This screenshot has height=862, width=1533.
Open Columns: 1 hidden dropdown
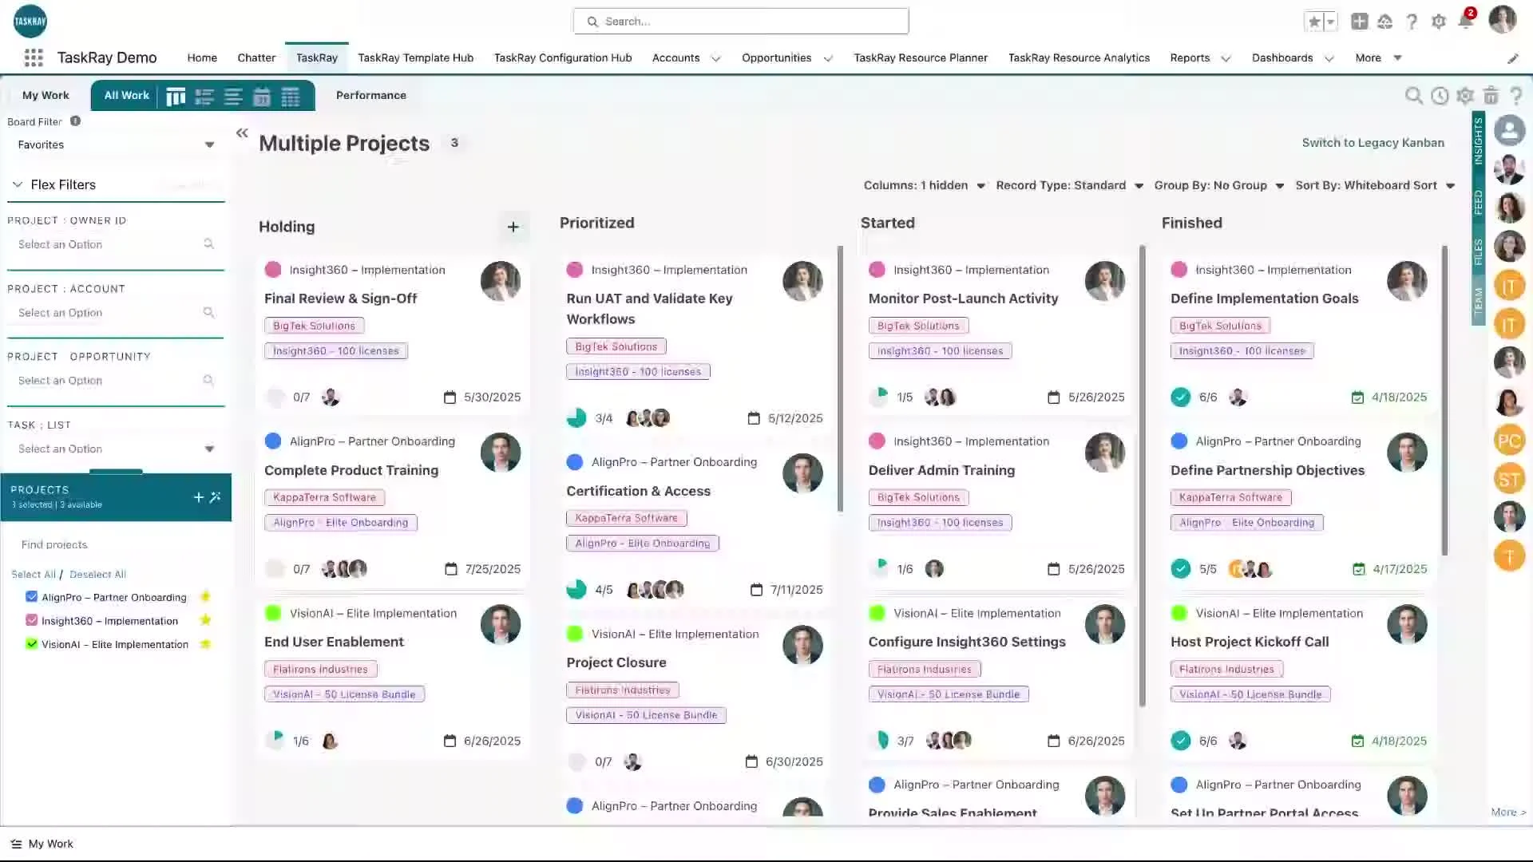click(924, 185)
